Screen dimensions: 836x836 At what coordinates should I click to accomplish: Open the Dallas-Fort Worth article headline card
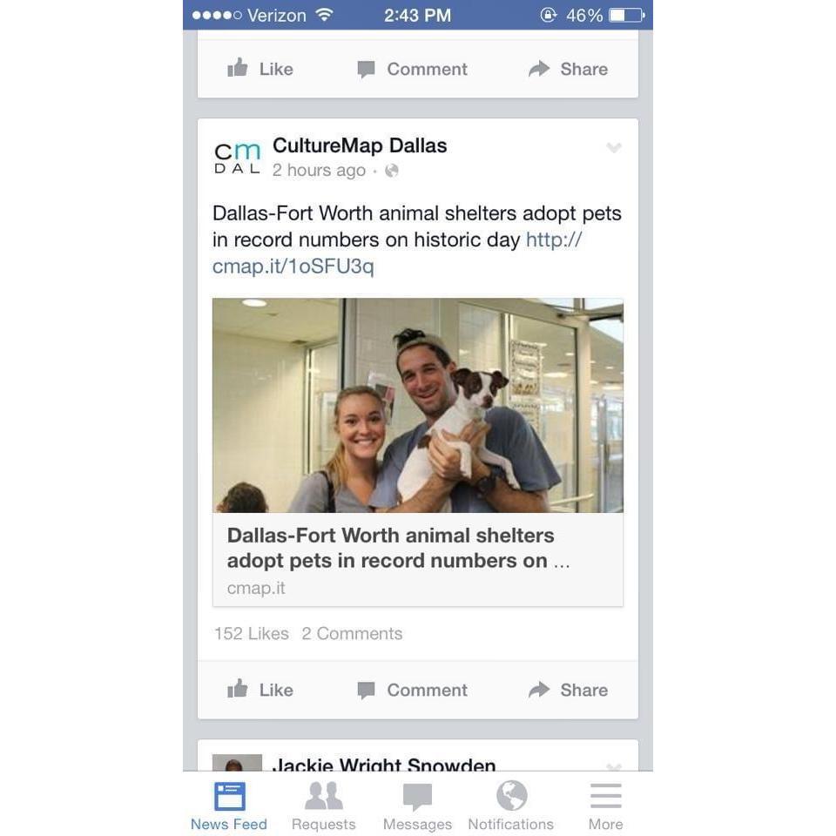(417, 560)
